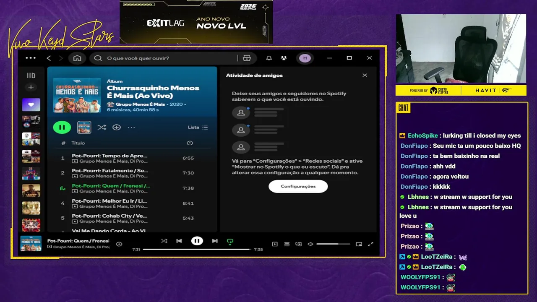Screen dimensions: 537x302
Task: Pause playback in the player bar
Action: (x=197, y=241)
